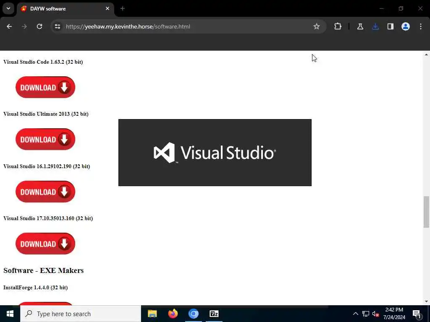This screenshot has height=322, width=430.
Task: Click the scrollbar up arrow
Action: tap(426, 55)
